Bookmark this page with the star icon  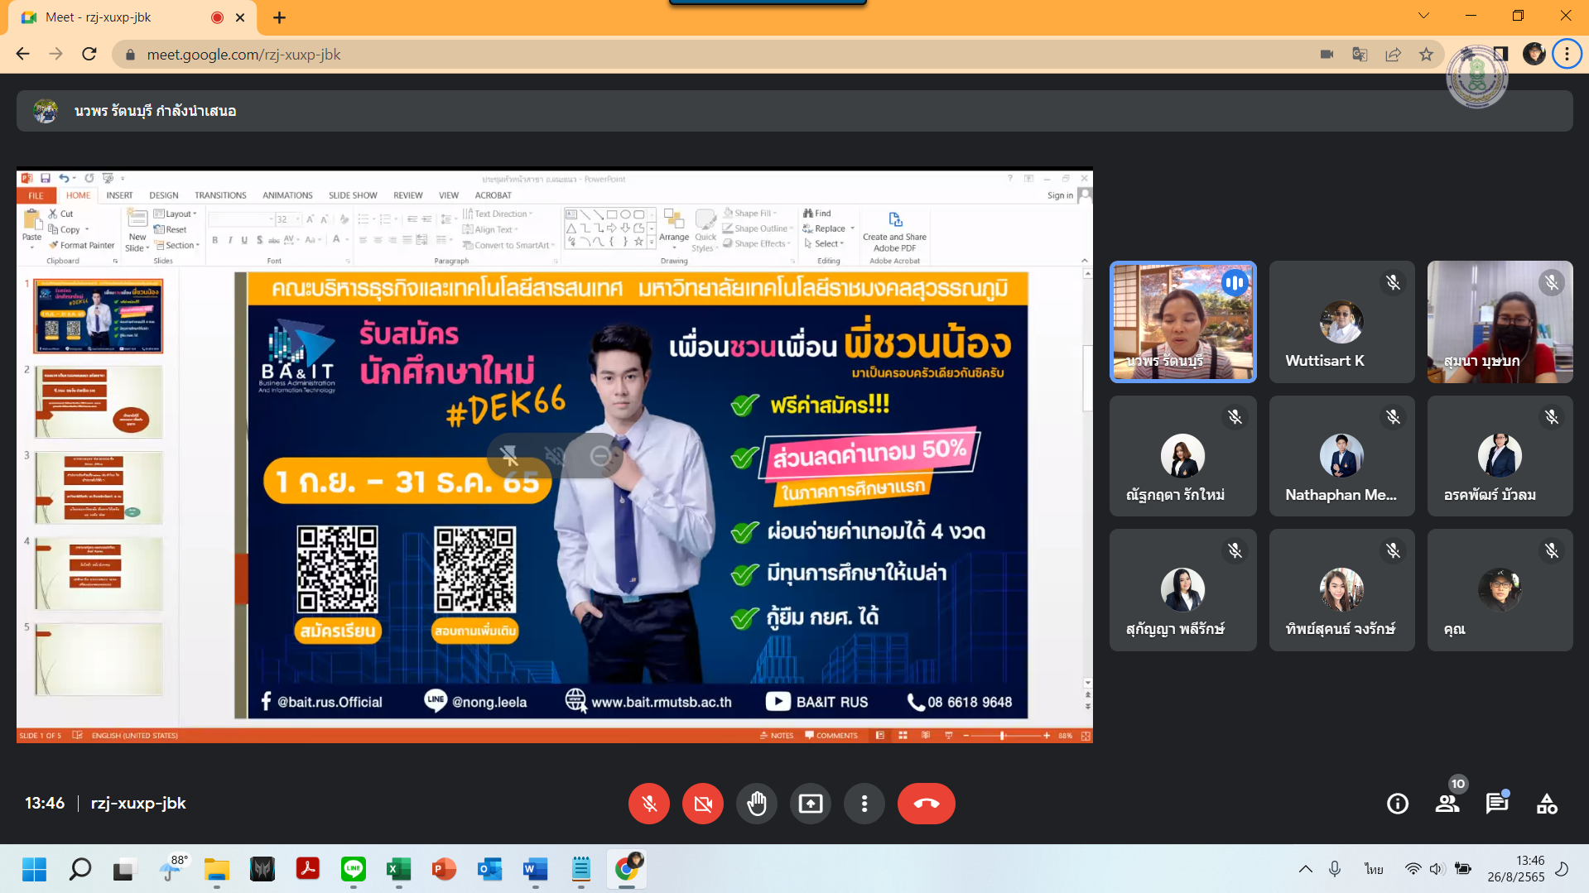click(1426, 55)
